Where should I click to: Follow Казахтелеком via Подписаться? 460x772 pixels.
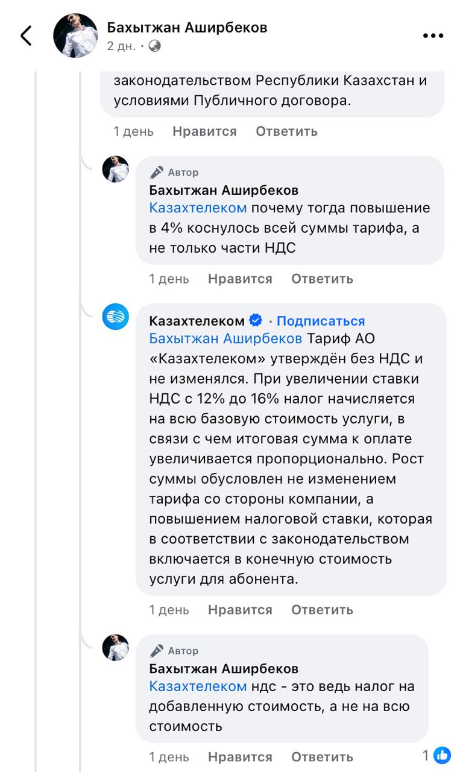coord(321,321)
